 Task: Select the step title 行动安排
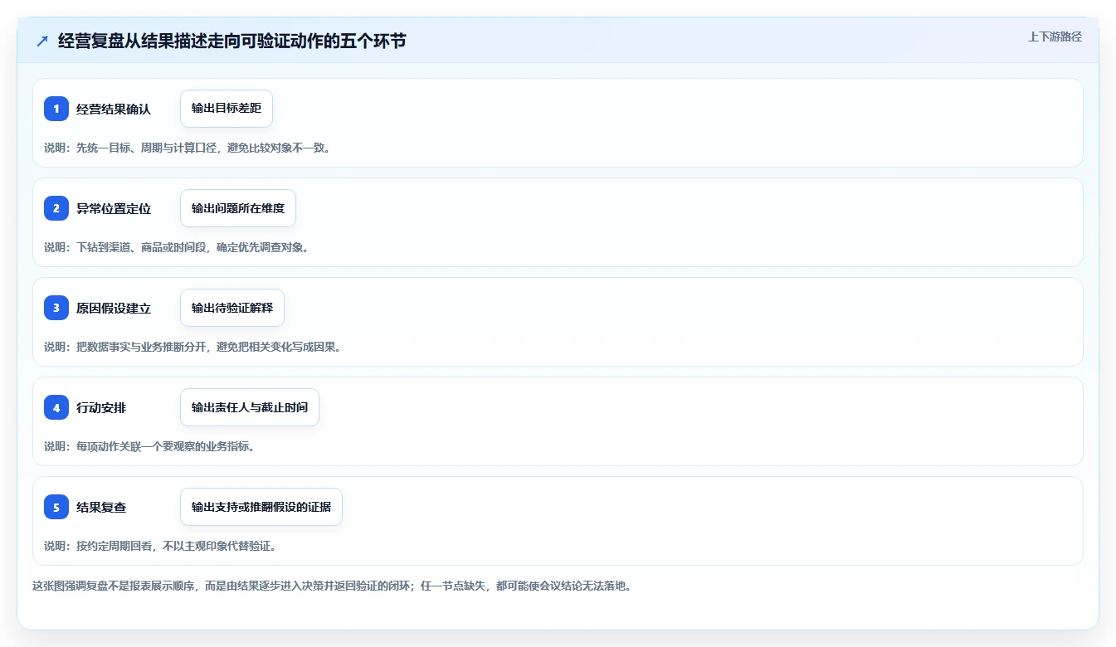101,407
